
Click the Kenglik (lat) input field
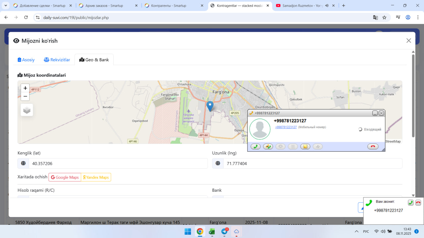[x=118, y=164]
